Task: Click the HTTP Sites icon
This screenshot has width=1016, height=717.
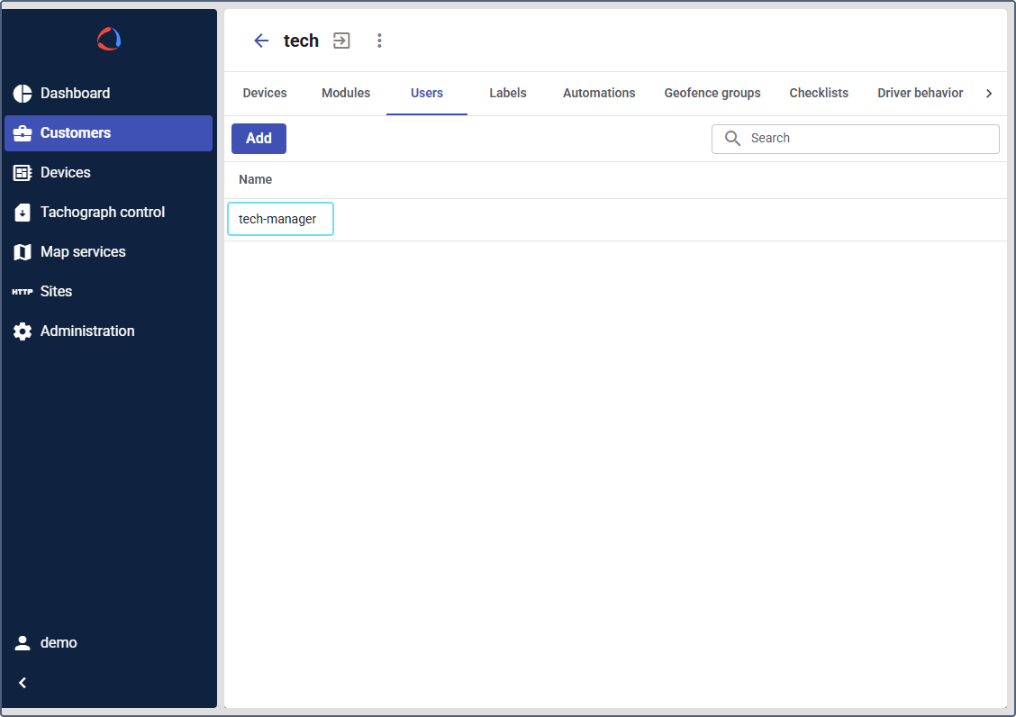Action: pos(23,292)
